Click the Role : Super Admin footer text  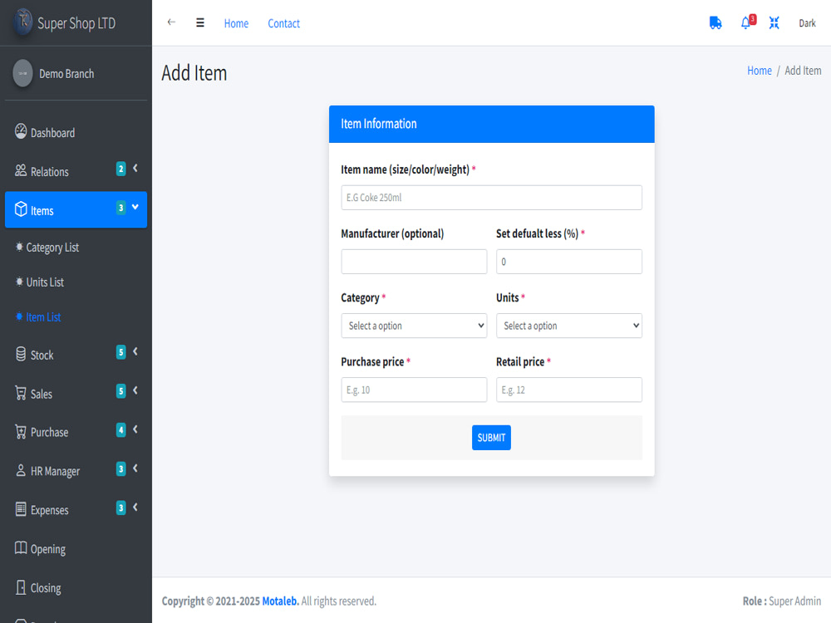(x=781, y=601)
